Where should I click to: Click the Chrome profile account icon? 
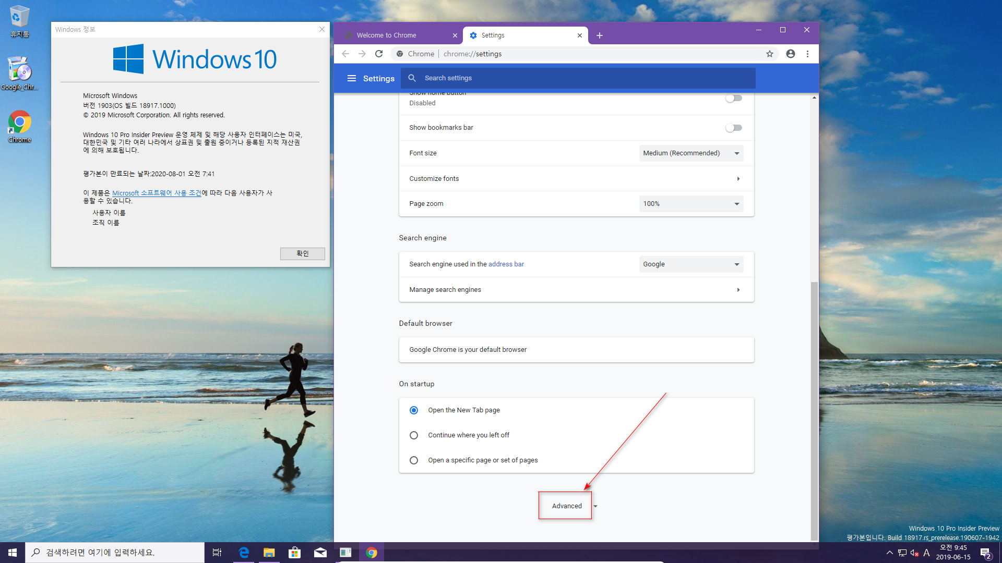[x=790, y=54]
